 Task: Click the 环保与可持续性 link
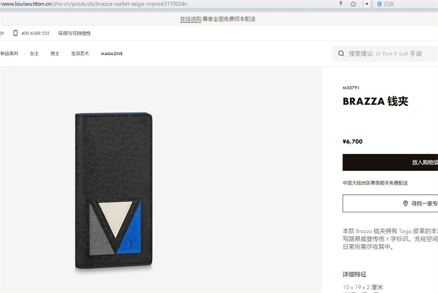[x=74, y=33]
